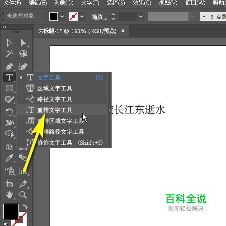Open the 文字(T) menu

[90, 3]
